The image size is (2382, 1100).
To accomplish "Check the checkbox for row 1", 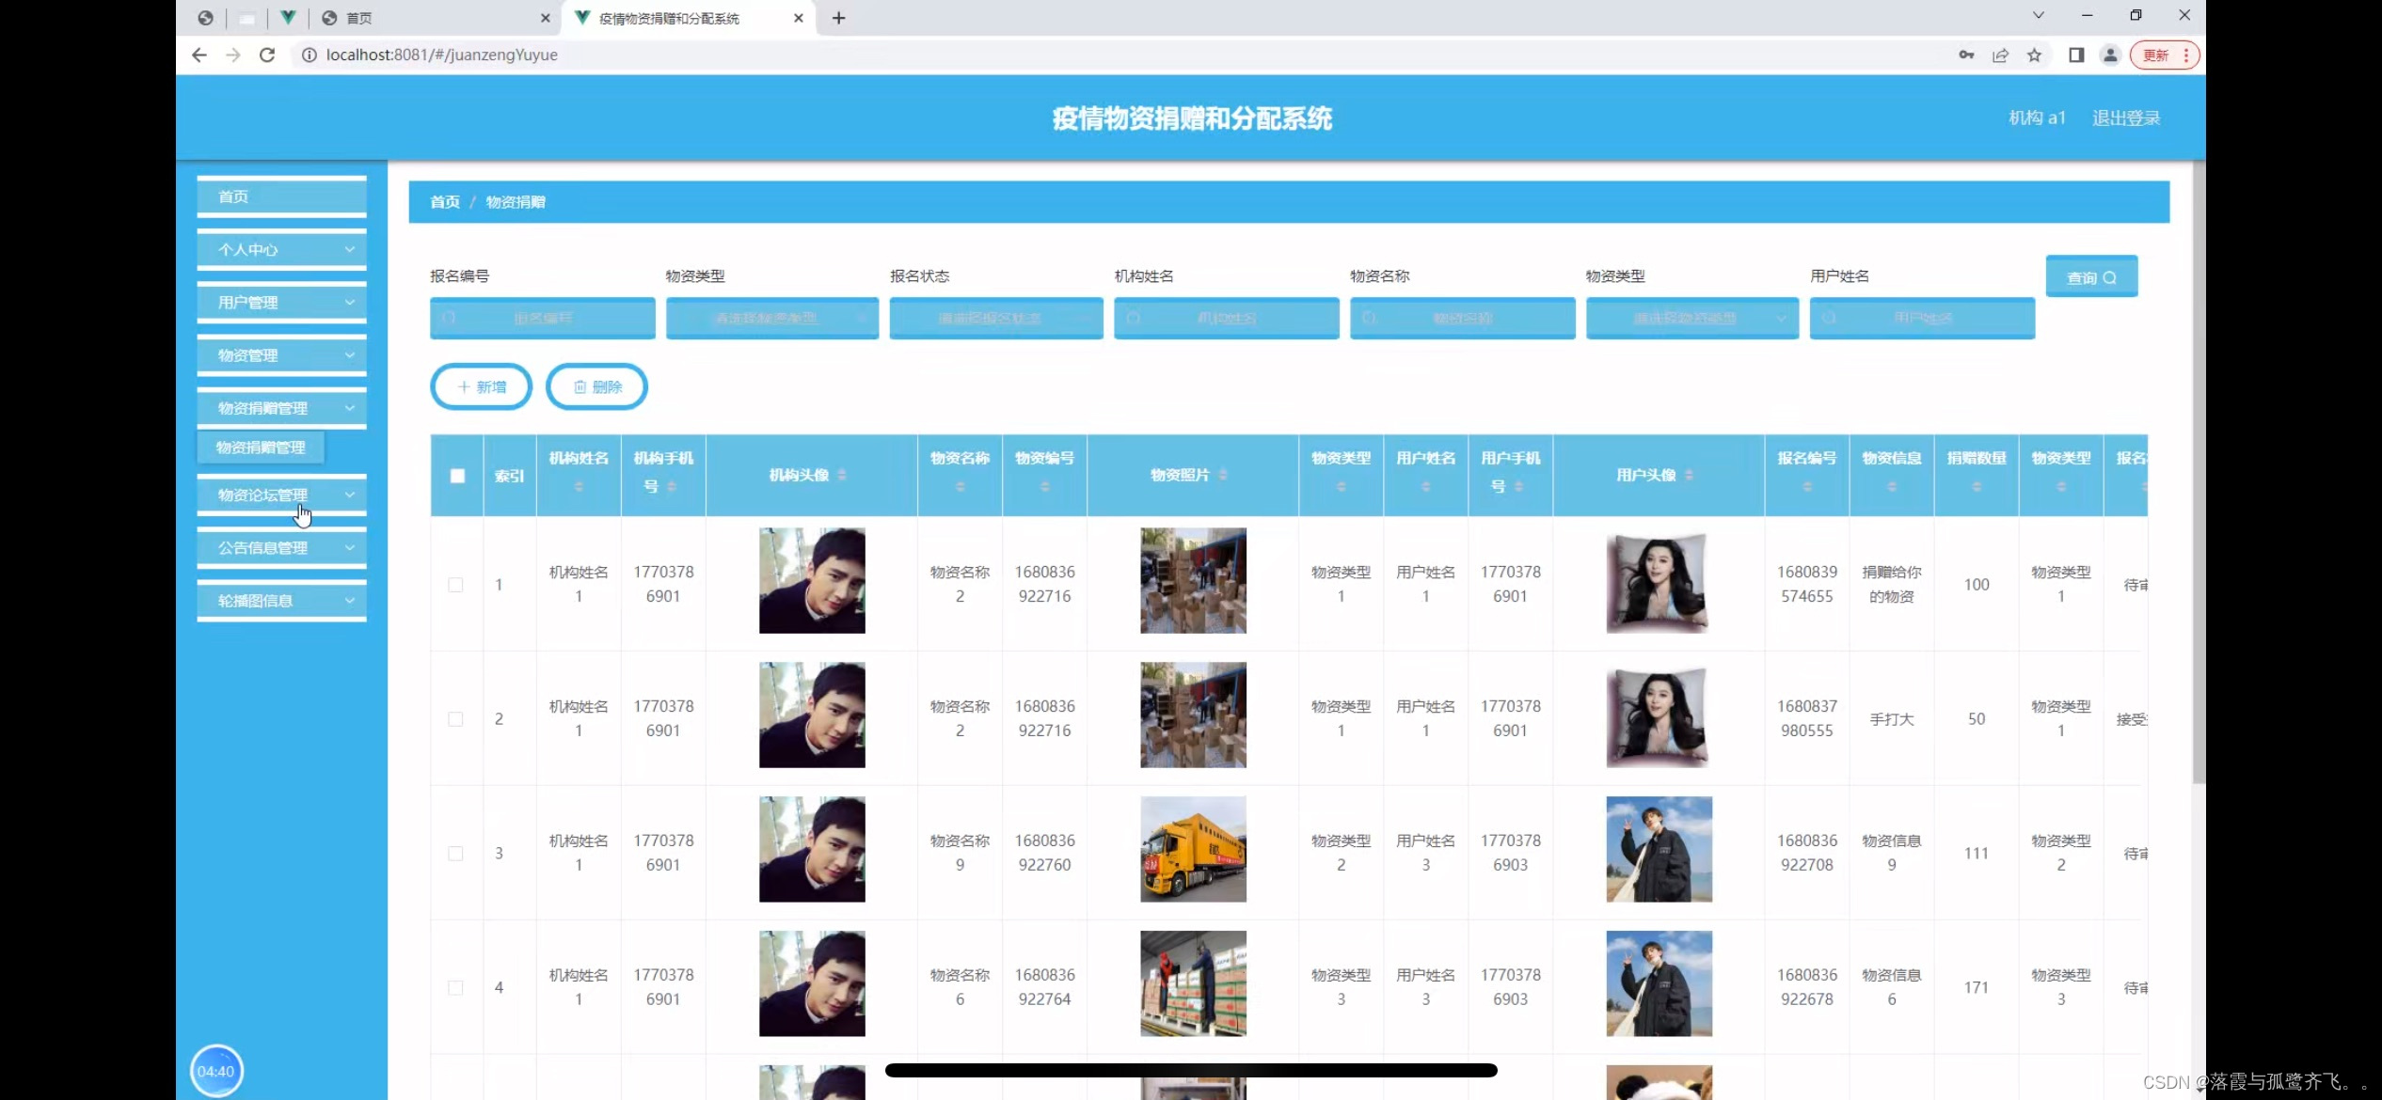I will click(x=455, y=585).
